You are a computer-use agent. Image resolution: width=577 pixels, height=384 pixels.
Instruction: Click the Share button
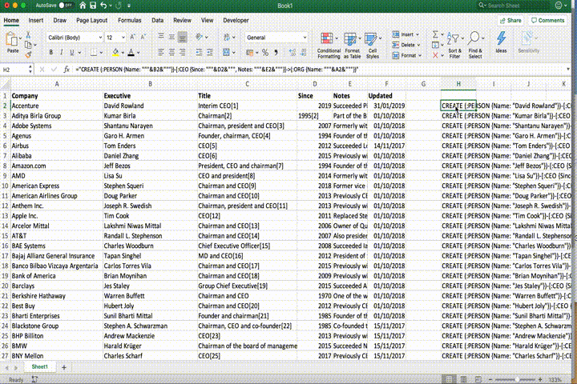point(510,21)
